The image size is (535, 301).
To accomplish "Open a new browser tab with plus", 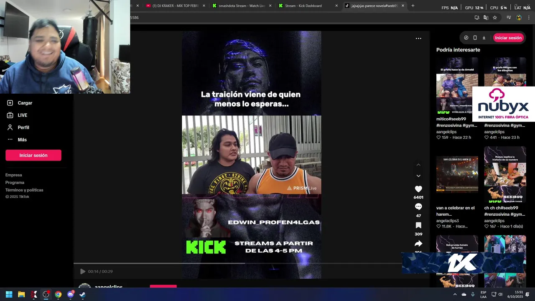I will click(x=413, y=6).
